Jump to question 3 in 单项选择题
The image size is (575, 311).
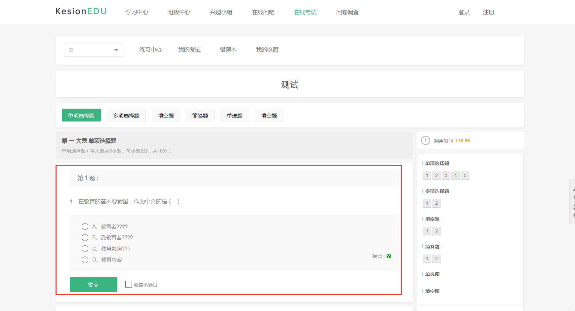coord(446,175)
